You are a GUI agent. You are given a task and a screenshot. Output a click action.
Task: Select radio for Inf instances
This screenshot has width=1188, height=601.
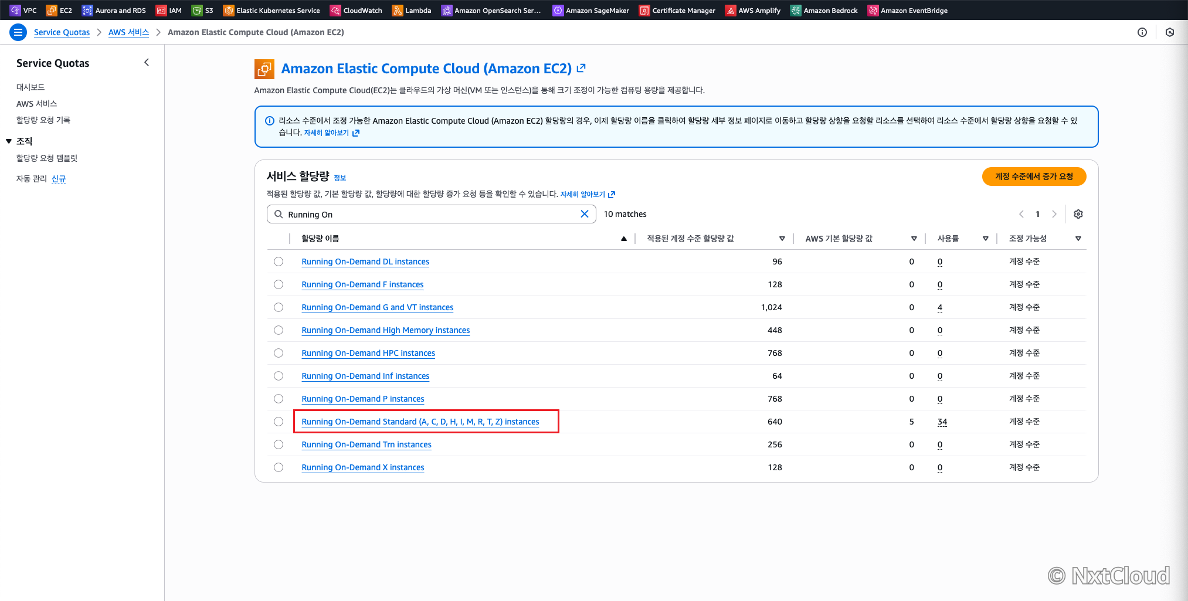279,376
